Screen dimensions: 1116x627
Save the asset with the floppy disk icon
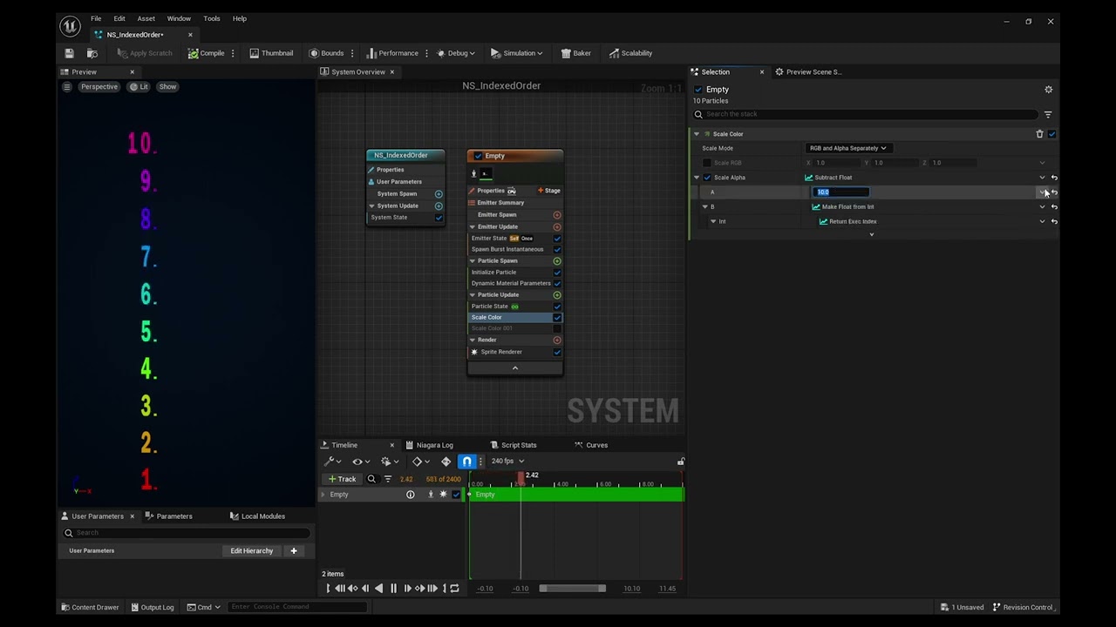(69, 53)
